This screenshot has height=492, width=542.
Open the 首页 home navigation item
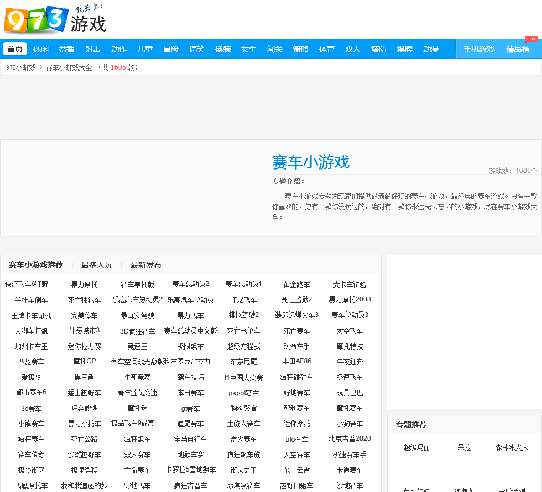tap(15, 49)
